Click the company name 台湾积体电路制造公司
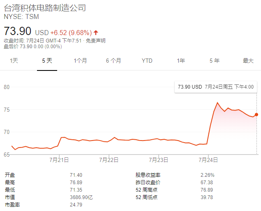 (45, 8)
